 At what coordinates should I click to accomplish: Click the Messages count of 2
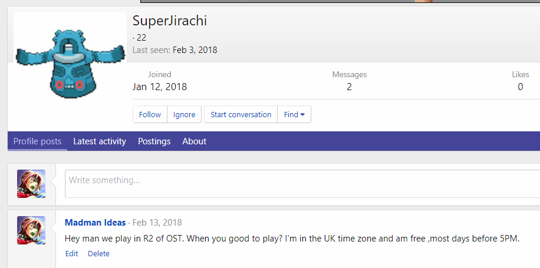(x=349, y=87)
